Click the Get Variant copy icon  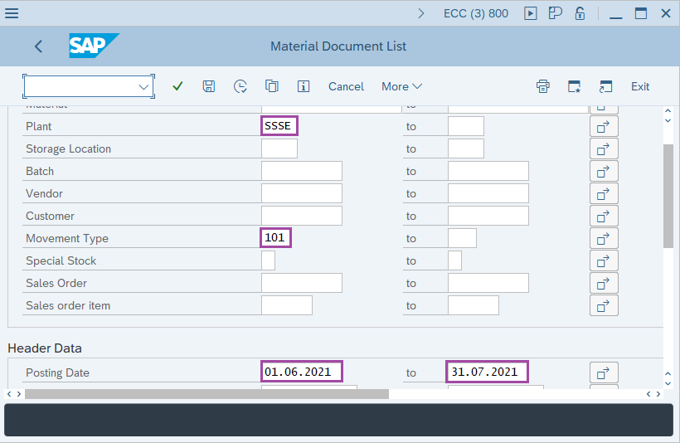pyautogui.click(x=271, y=86)
